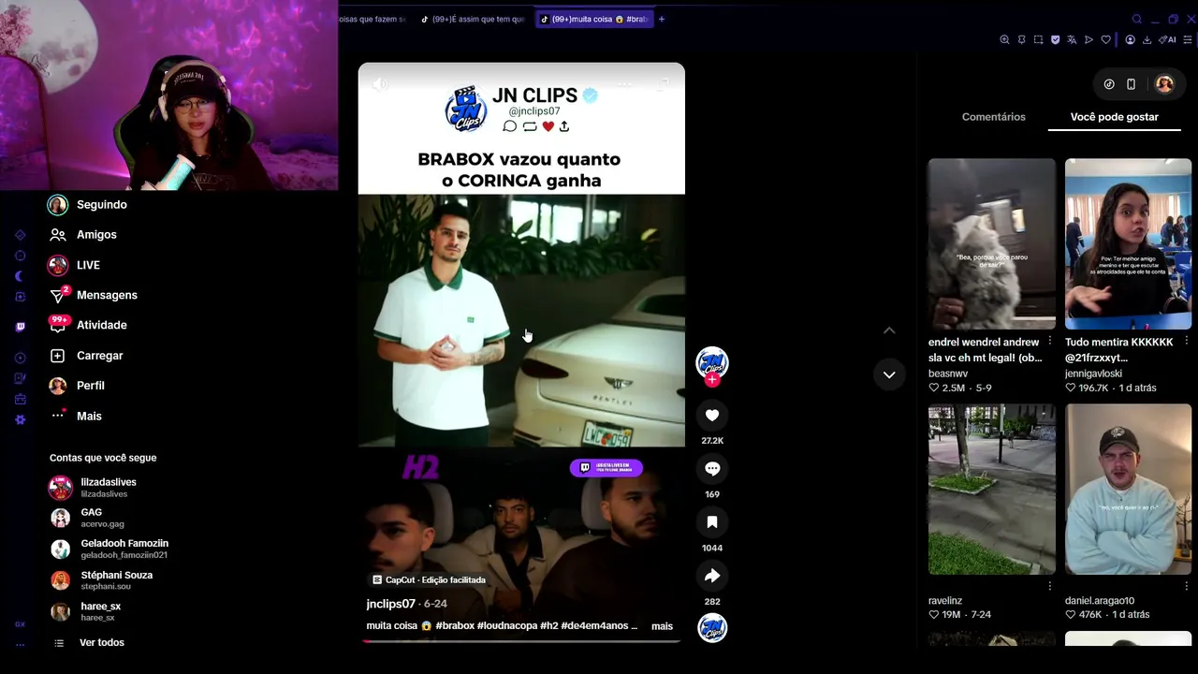Open the CapCut 'Edição facilitada' link
The height and width of the screenshot is (674, 1198).
(429, 579)
